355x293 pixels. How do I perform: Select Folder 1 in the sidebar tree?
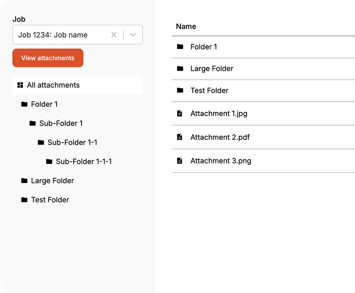point(44,104)
